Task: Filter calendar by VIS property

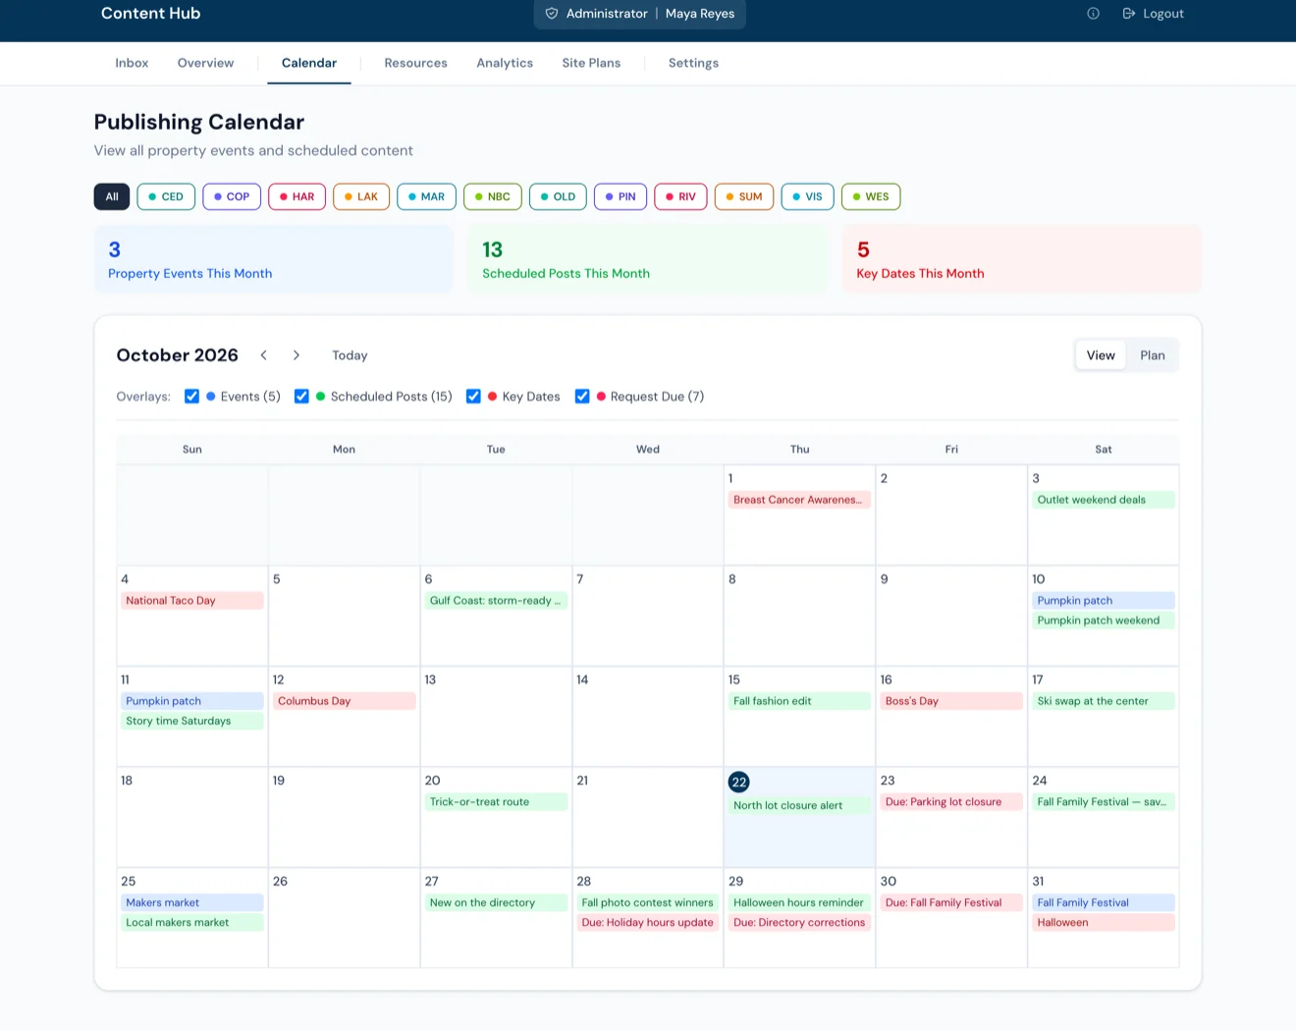Action: tap(808, 196)
